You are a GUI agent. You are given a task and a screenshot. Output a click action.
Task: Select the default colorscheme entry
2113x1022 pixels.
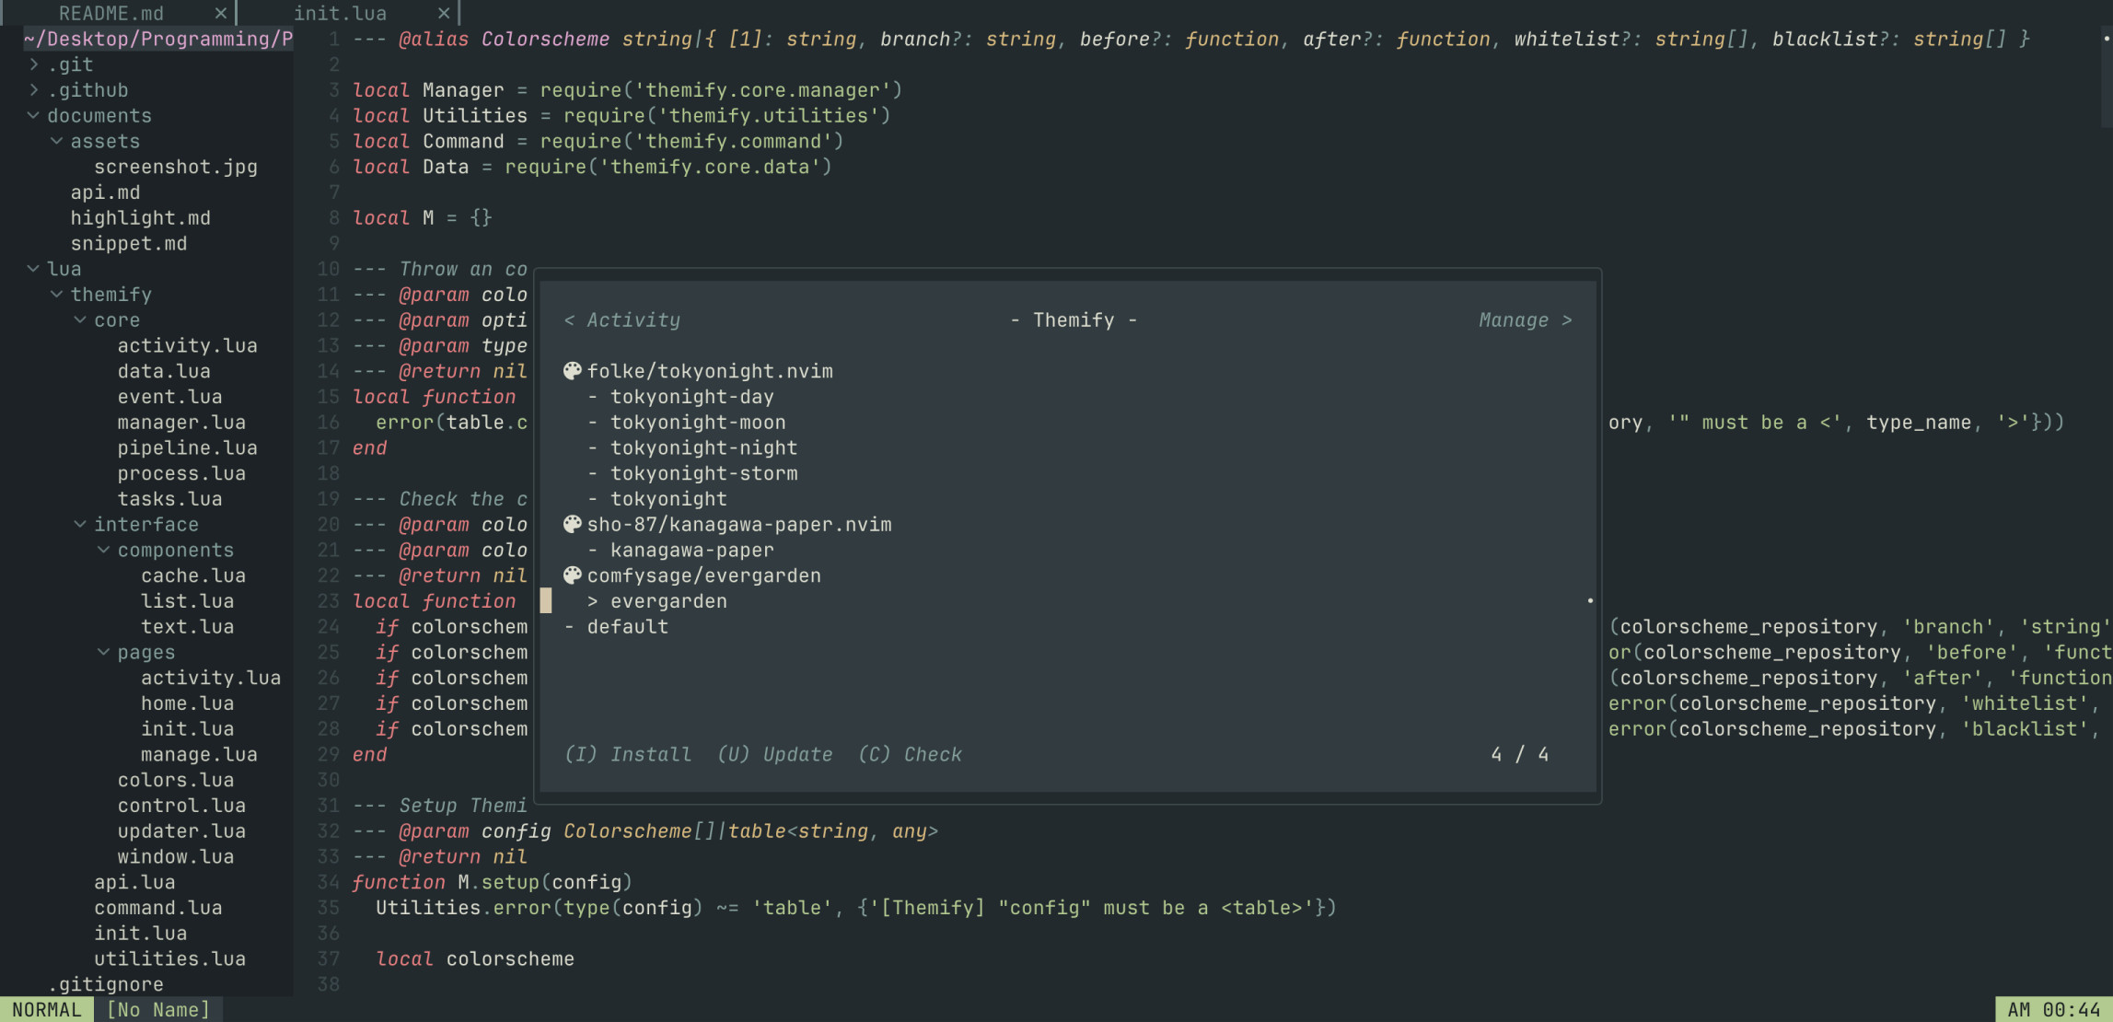627,627
